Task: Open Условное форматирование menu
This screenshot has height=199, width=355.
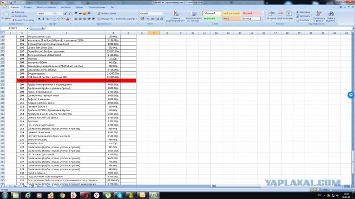Action: [176, 16]
